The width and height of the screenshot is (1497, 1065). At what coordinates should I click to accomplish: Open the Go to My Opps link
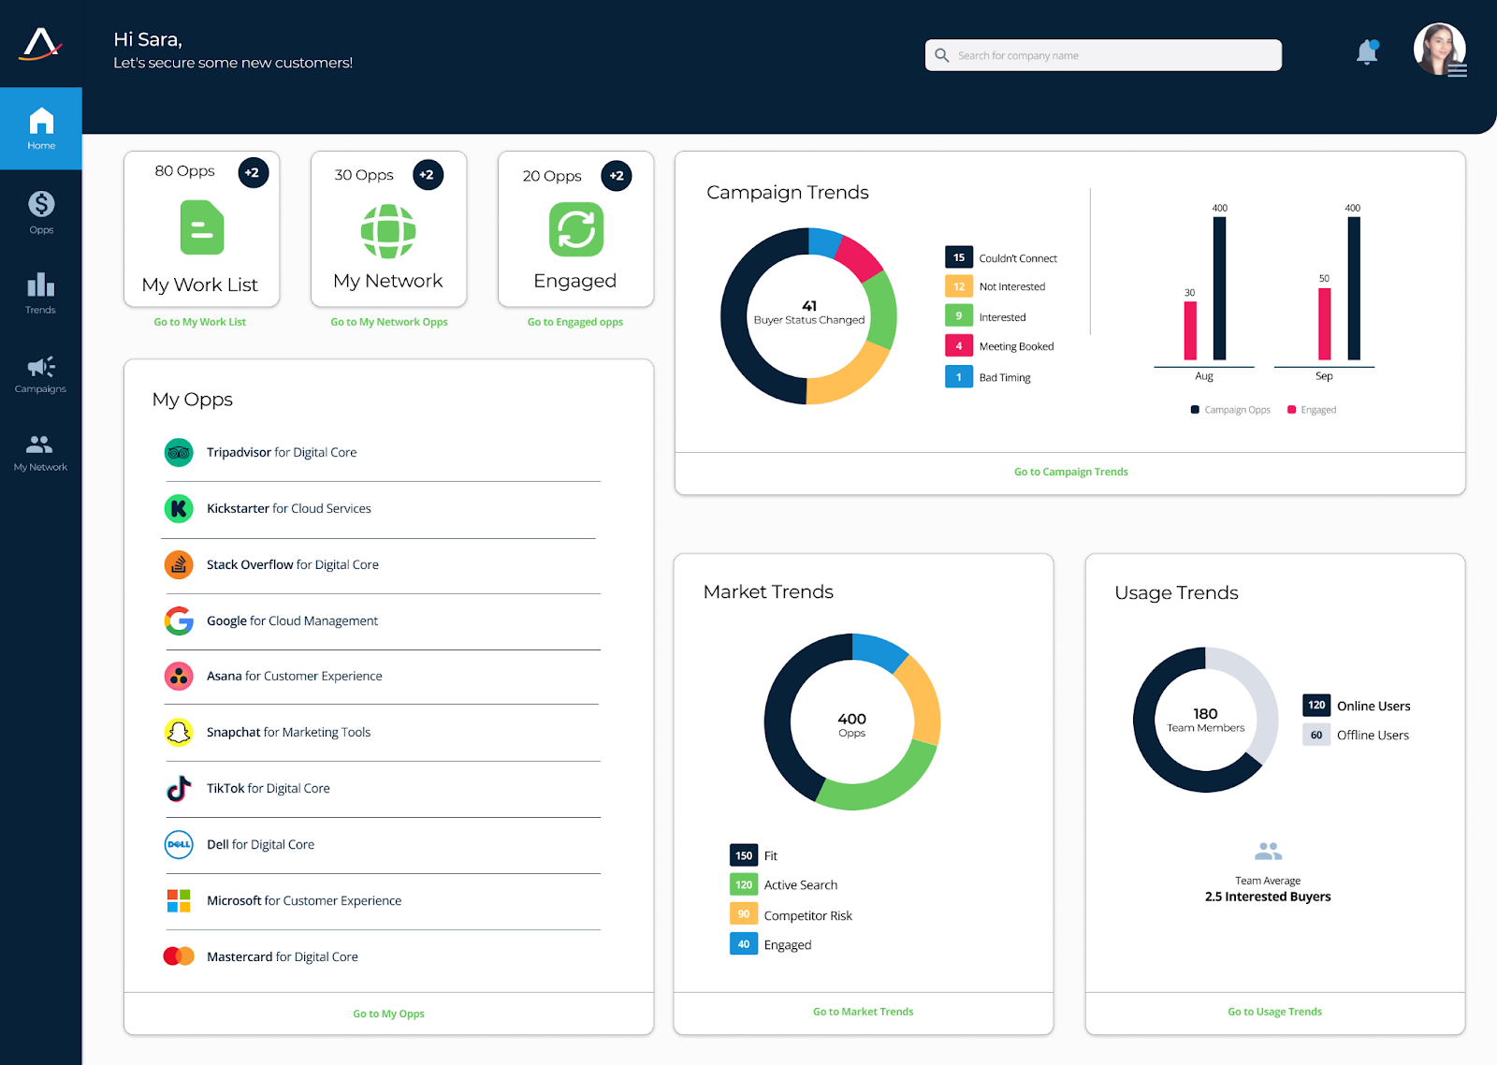(x=388, y=1014)
